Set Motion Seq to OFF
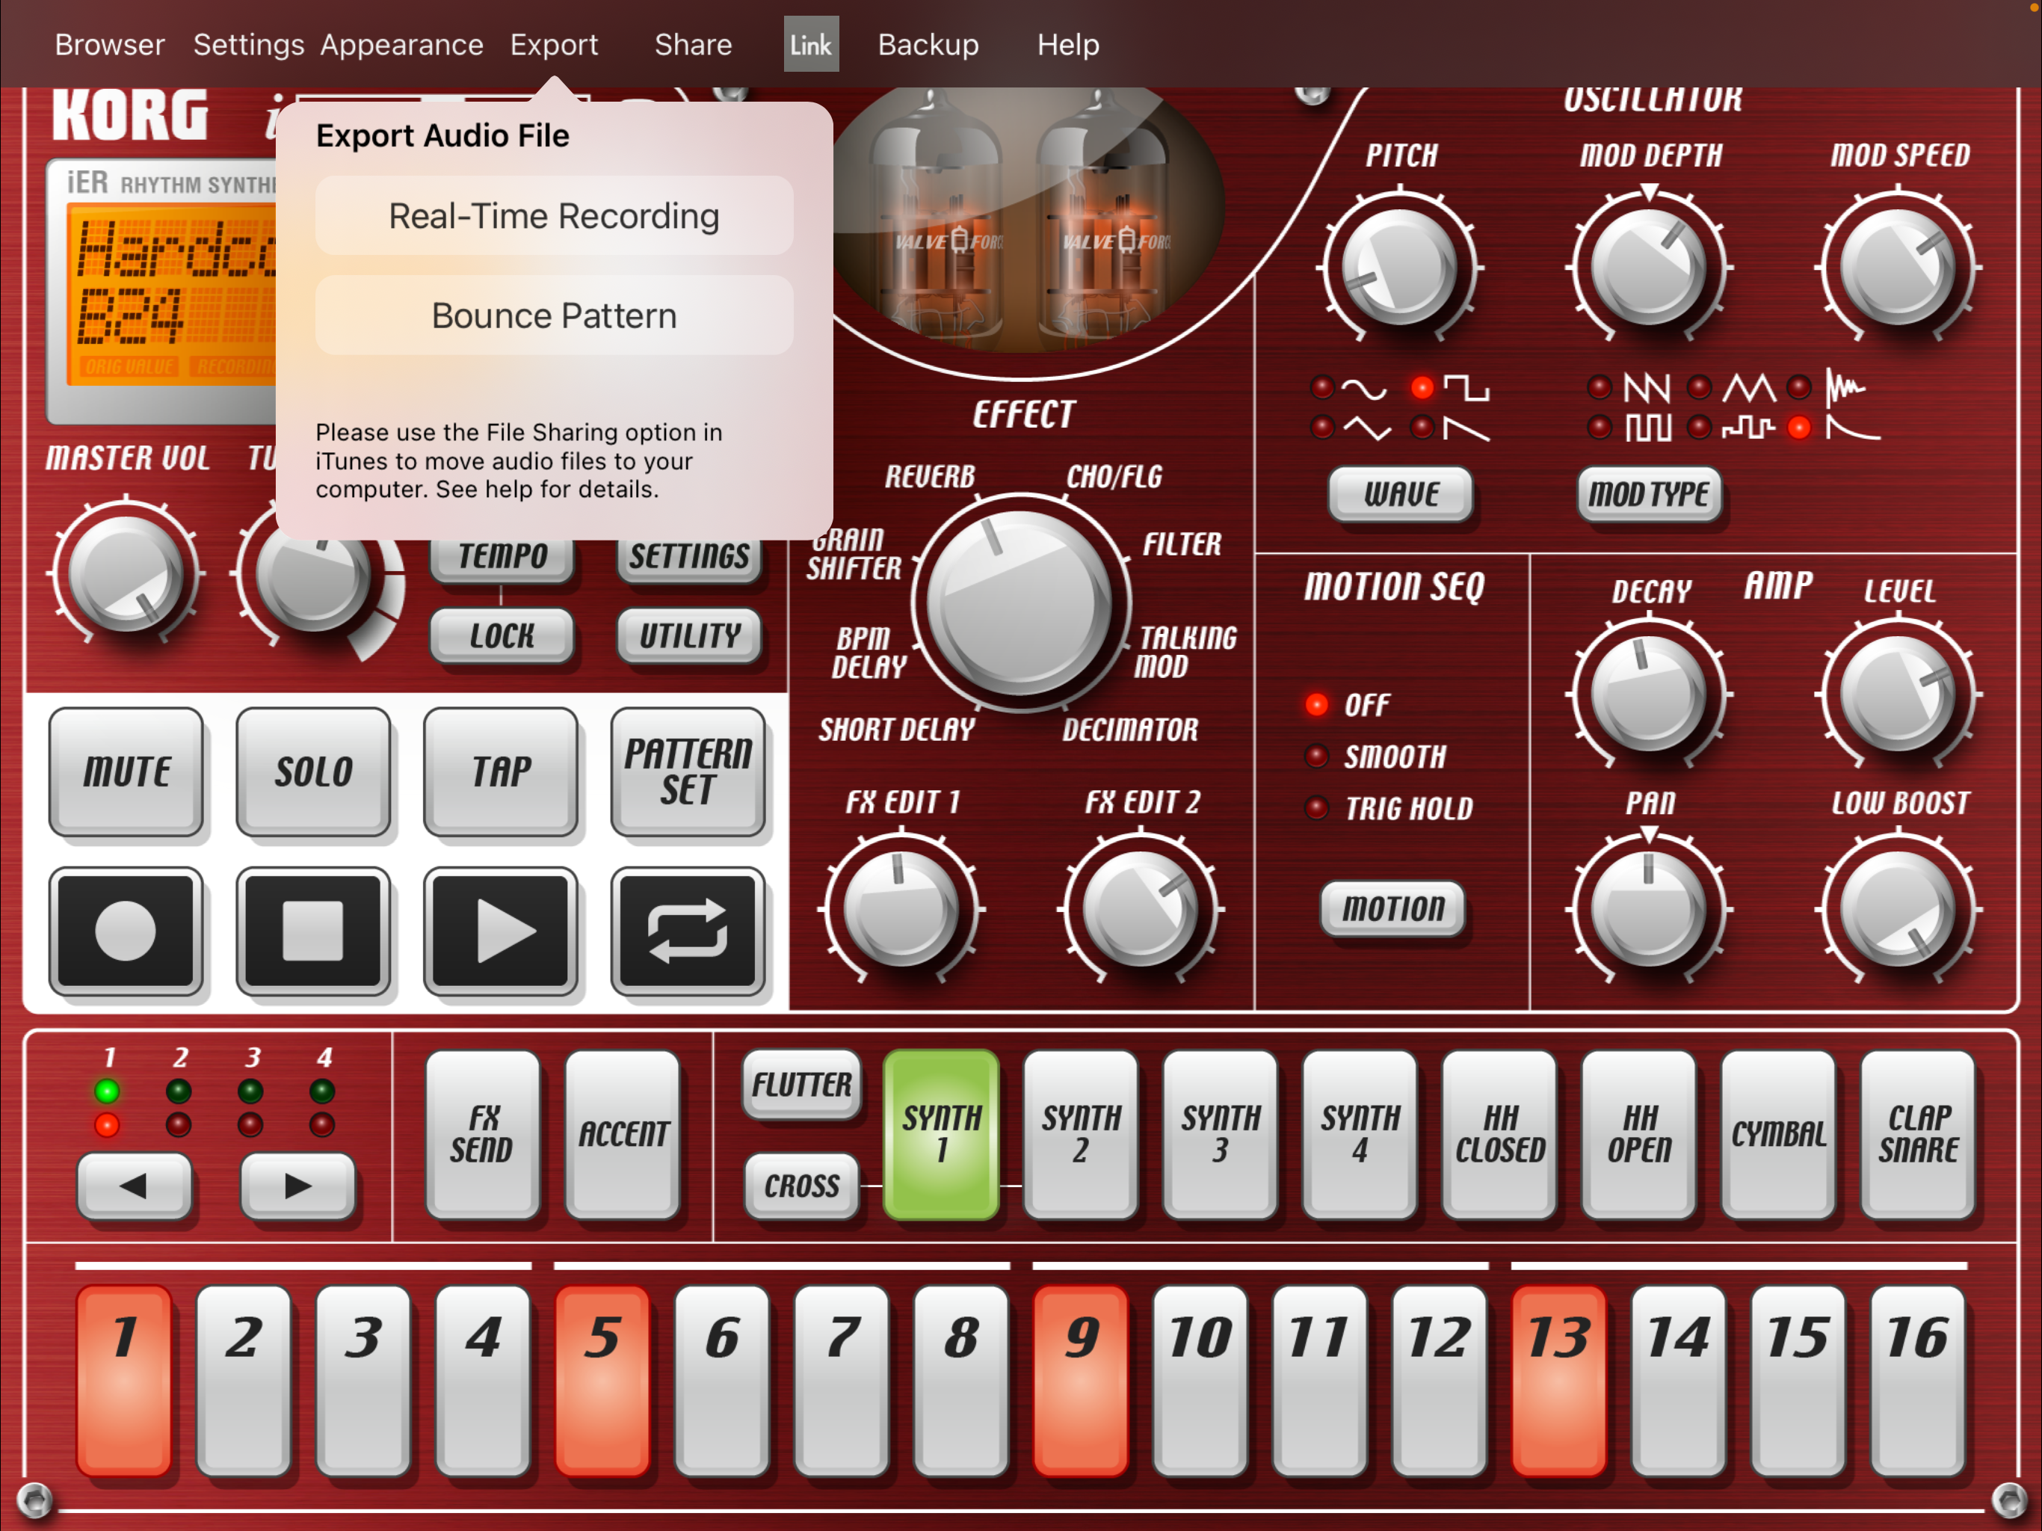The image size is (2042, 1531). 1317,706
